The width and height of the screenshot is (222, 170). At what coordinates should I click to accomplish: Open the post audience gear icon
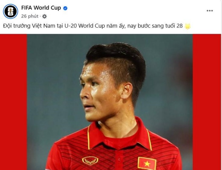44,17
